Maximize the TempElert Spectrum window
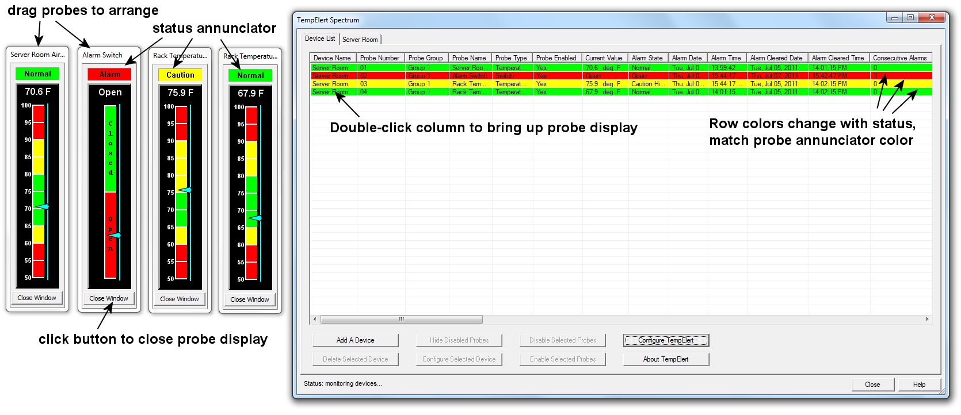Image resolution: width=961 pixels, height=415 pixels. point(910,18)
